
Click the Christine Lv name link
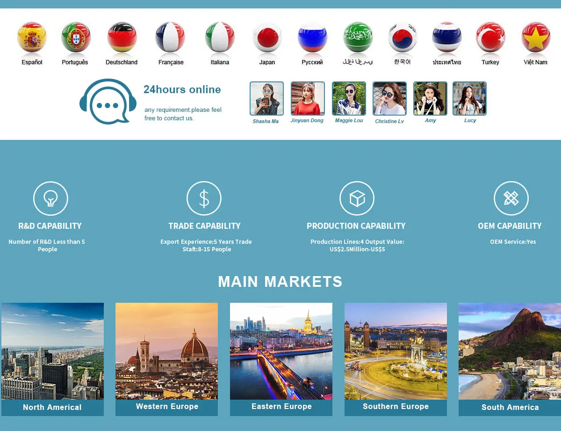[389, 121]
